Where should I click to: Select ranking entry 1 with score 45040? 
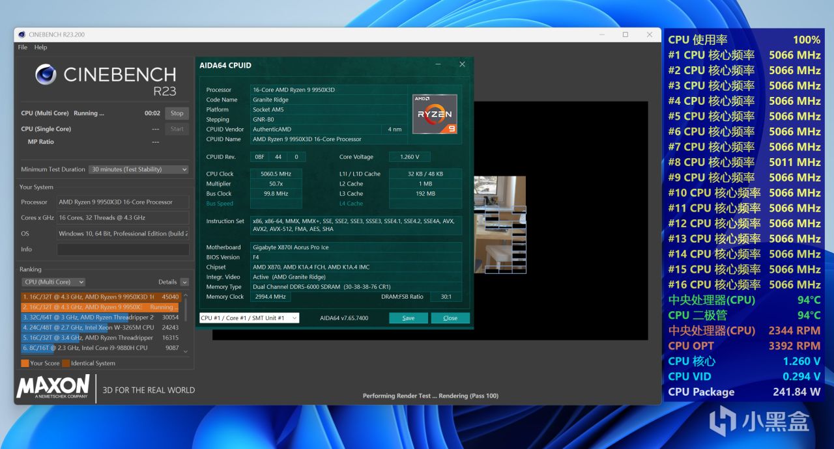point(101,297)
